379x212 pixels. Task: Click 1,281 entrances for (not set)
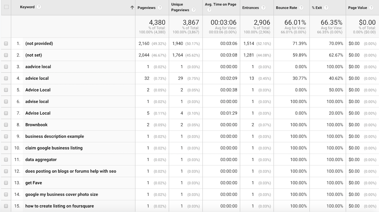pos(249,55)
